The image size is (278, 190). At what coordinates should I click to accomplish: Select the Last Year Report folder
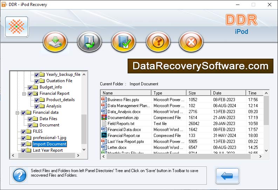coord(48,150)
